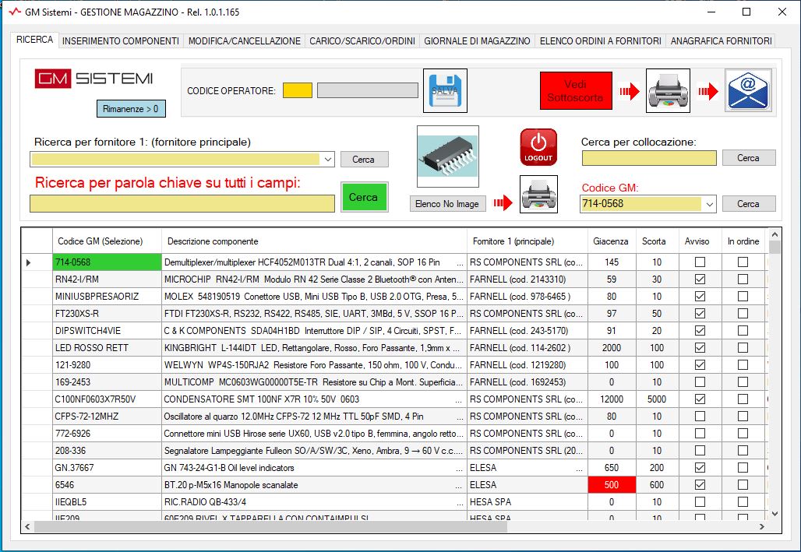Click the Codice GM (Selezione) column header
This screenshot has width=801, height=552.
(x=107, y=241)
